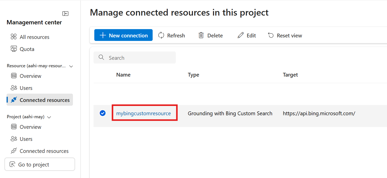Click the Delete trash can icon

[x=201, y=35]
